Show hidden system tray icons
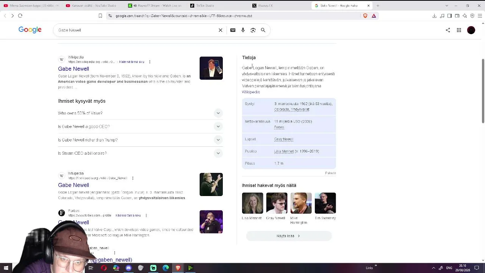Image resolution: width=485 pixels, height=273 pixels. (x=433, y=268)
